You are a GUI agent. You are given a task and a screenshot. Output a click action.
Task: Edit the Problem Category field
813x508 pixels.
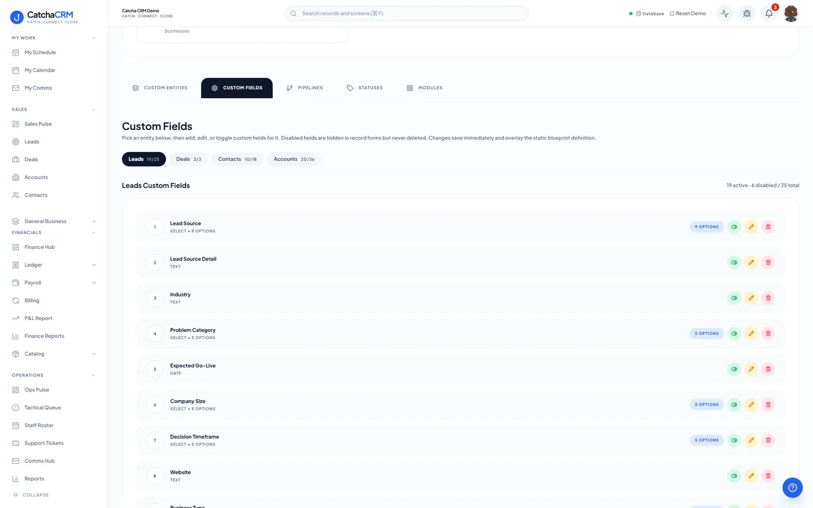[751, 334]
